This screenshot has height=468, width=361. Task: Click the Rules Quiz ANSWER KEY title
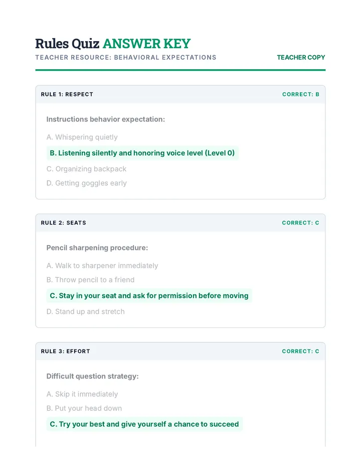click(113, 44)
